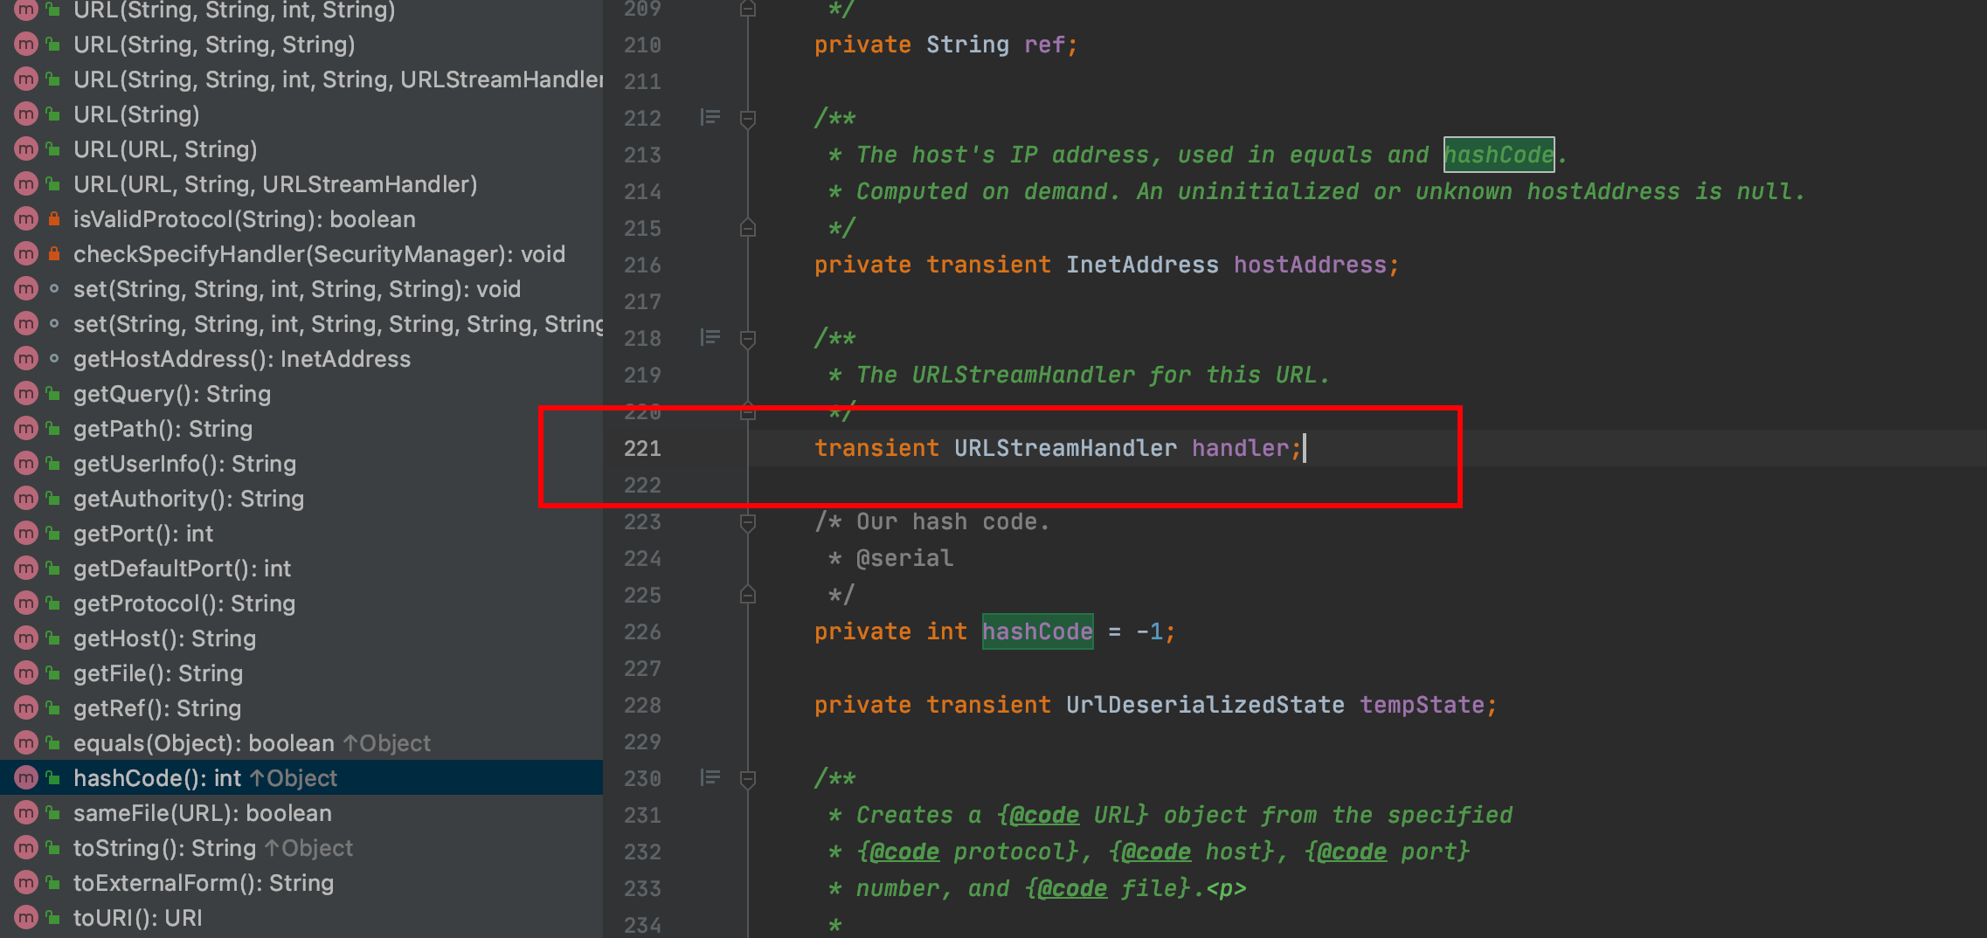The width and height of the screenshot is (1987, 938).
Task: Select URL(String, String, String) constructor in structure
Action: (x=214, y=45)
